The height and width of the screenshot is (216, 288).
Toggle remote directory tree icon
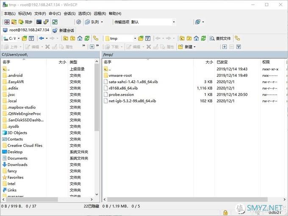pos(238,38)
